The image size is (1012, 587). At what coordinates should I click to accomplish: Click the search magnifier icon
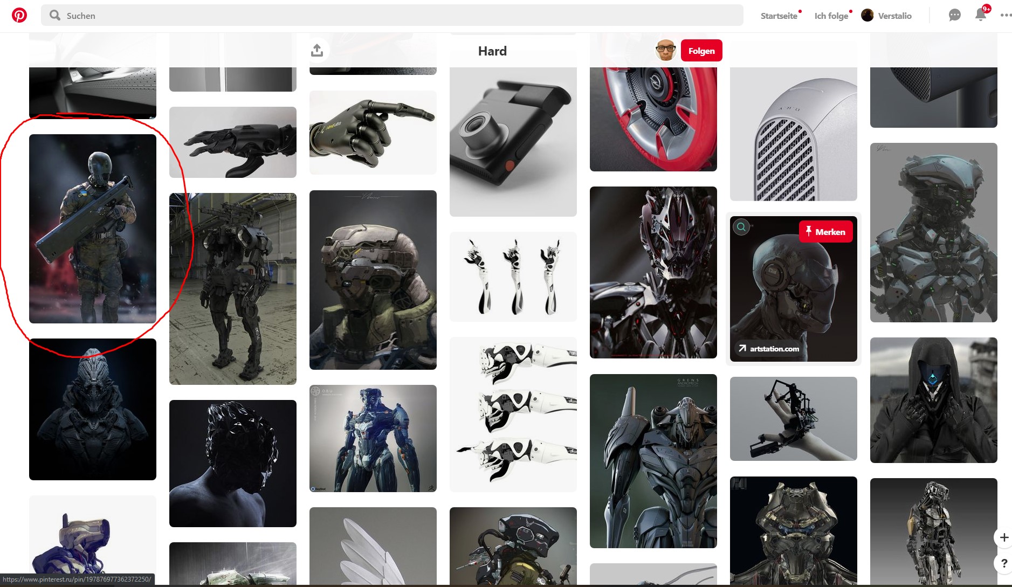55,15
